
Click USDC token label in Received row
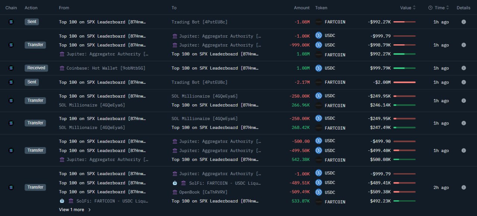click(330, 68)
